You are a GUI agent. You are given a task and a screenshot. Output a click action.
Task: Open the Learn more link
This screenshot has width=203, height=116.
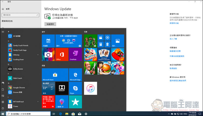click(173, 39)
